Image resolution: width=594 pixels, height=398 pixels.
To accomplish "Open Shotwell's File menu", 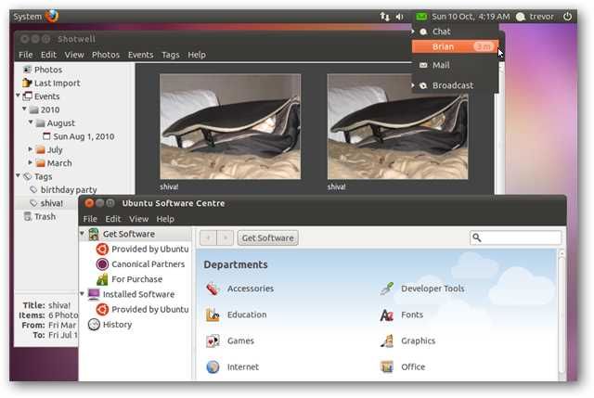I will click(x=26, y=55).
